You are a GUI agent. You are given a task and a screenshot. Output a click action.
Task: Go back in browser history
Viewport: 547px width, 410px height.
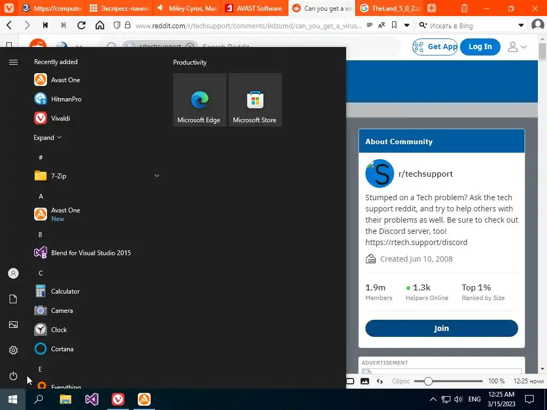[10, 25]
